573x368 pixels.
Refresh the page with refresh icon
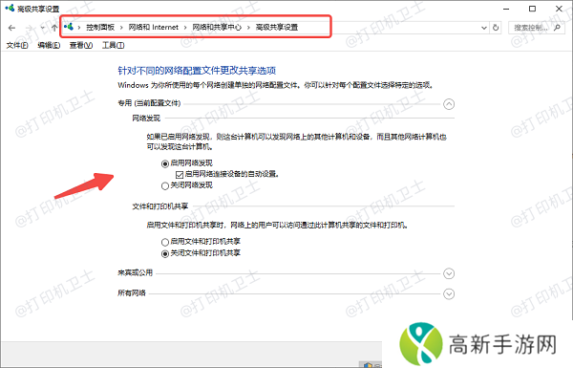pos(496,28)
